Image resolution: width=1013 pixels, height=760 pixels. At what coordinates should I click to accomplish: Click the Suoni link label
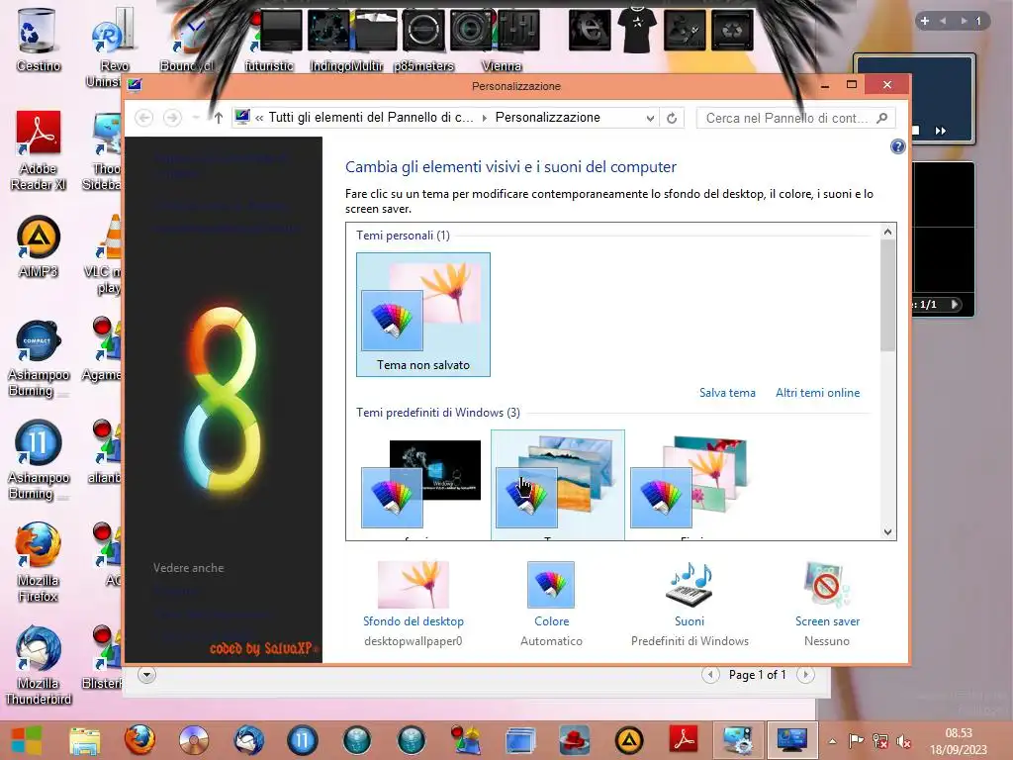[x=690, y=621]
